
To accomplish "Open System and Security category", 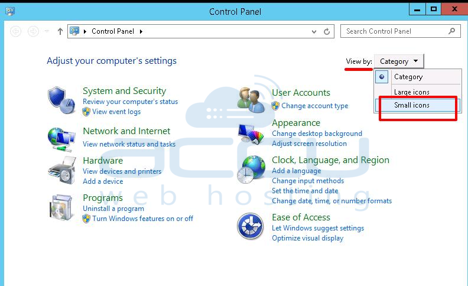I will tap(124, 90).
